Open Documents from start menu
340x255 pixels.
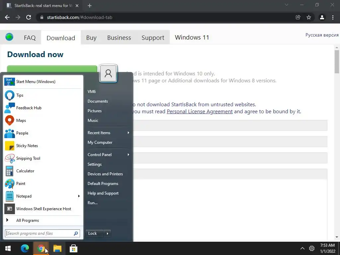pos(98,101)
